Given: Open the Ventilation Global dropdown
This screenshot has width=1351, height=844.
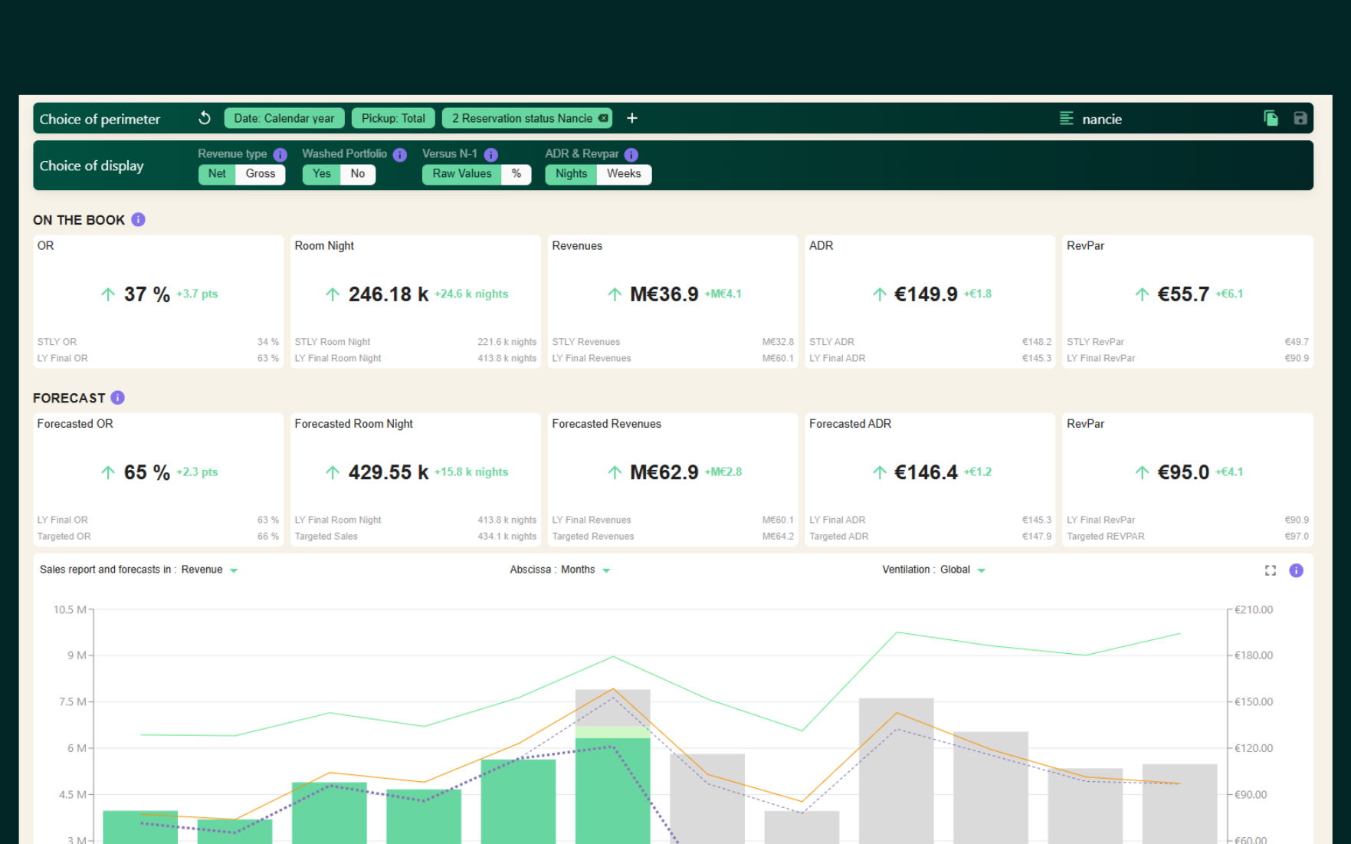Looking at the screenshot, I should click(x=962, y=570).
